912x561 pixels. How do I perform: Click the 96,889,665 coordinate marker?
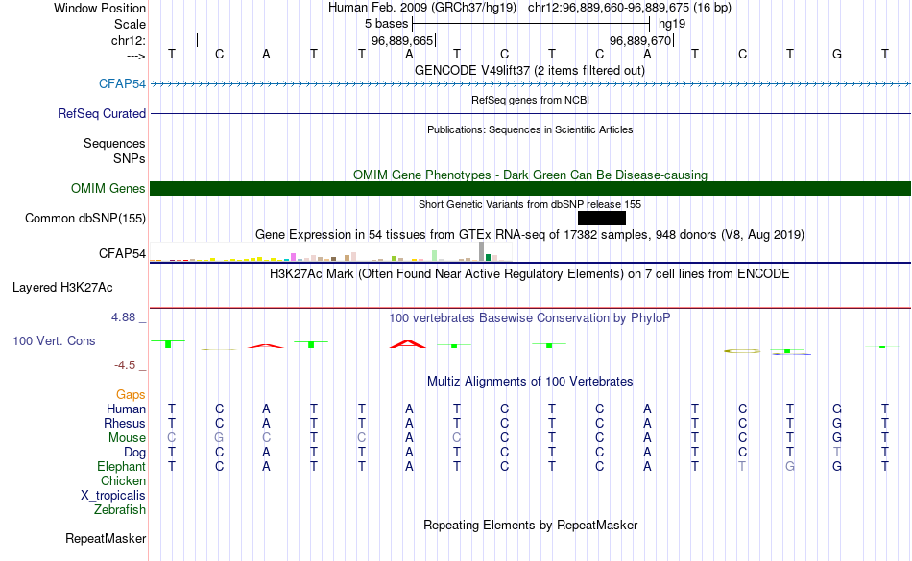tap(402, 40)
